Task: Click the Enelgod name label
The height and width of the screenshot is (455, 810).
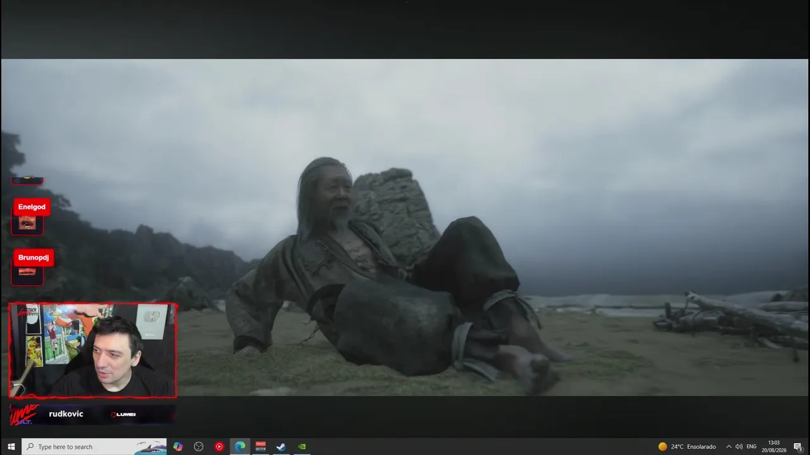Action: point(32,207)
